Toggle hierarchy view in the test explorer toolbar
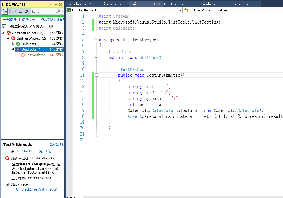 click(5, 11)
